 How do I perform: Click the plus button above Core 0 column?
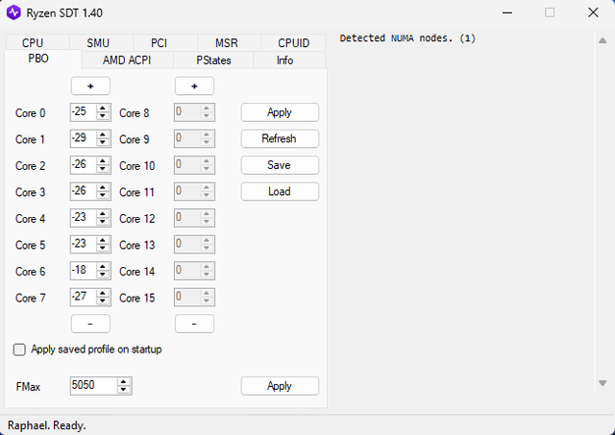(90, 85)
